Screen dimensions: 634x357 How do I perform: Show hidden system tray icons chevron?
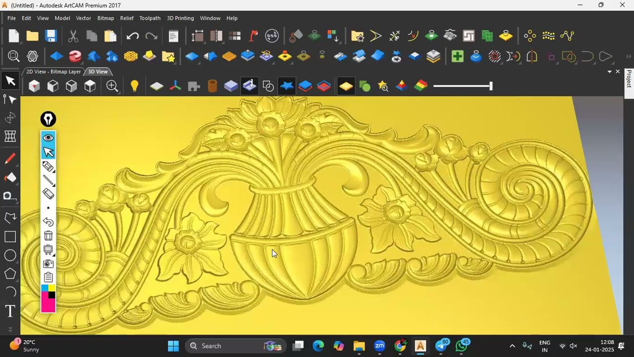pos(512,346)
